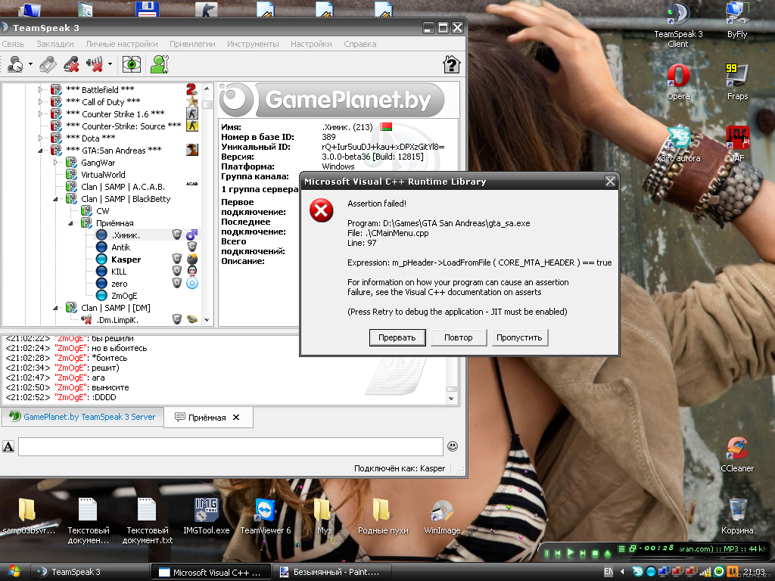Image resolution: width=775 pixels, height=581 pixels.
Task: Click Пропустить in the assertion dialog
Action: point(519,337)
